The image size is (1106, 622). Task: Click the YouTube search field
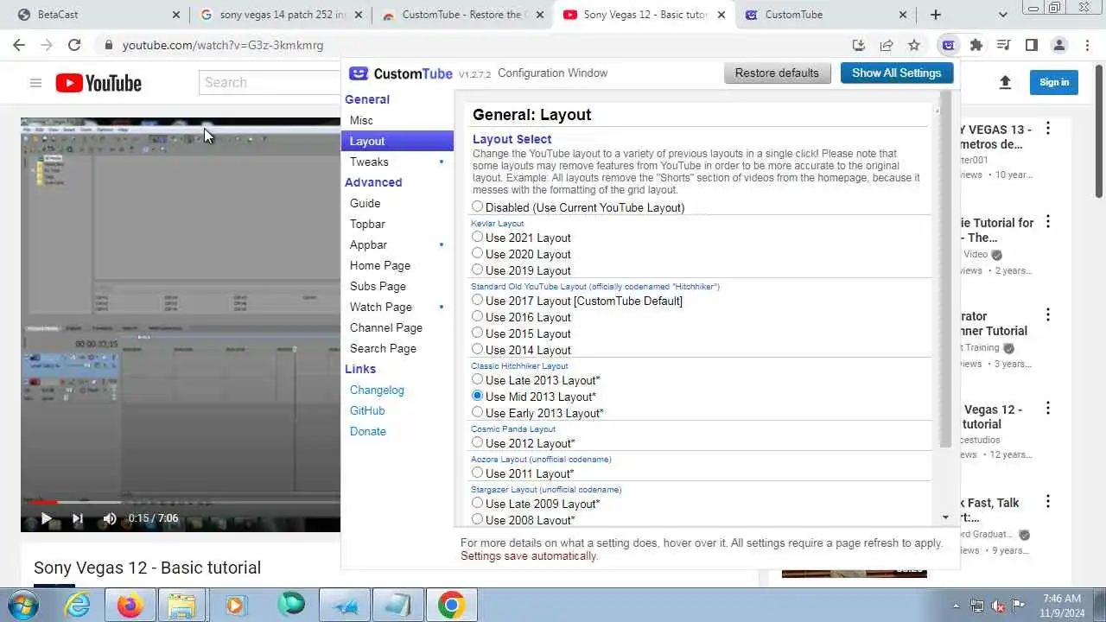click(x=270, y=82)
